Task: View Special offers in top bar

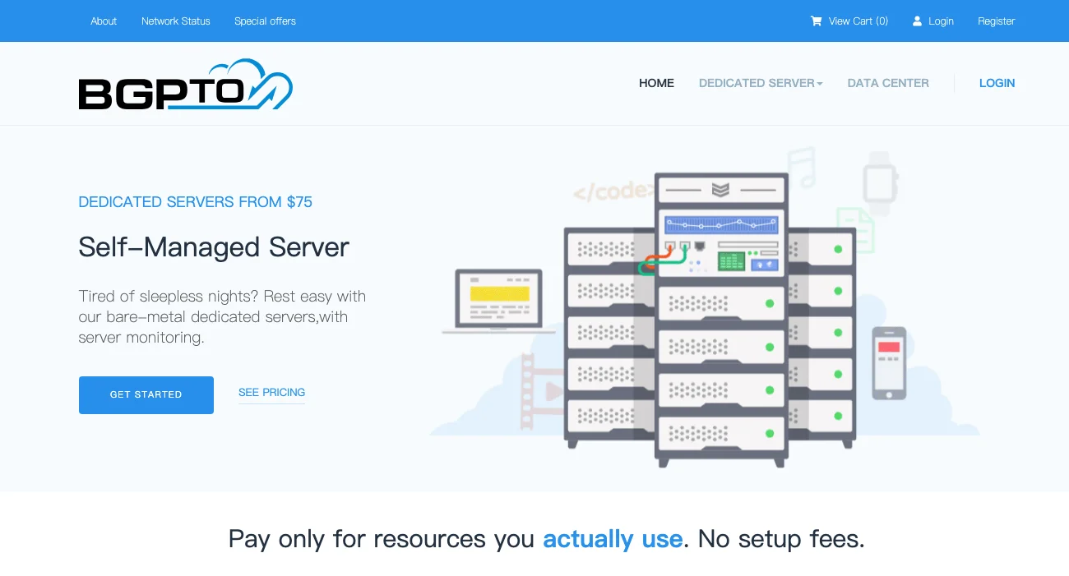Action: [265, 21]
